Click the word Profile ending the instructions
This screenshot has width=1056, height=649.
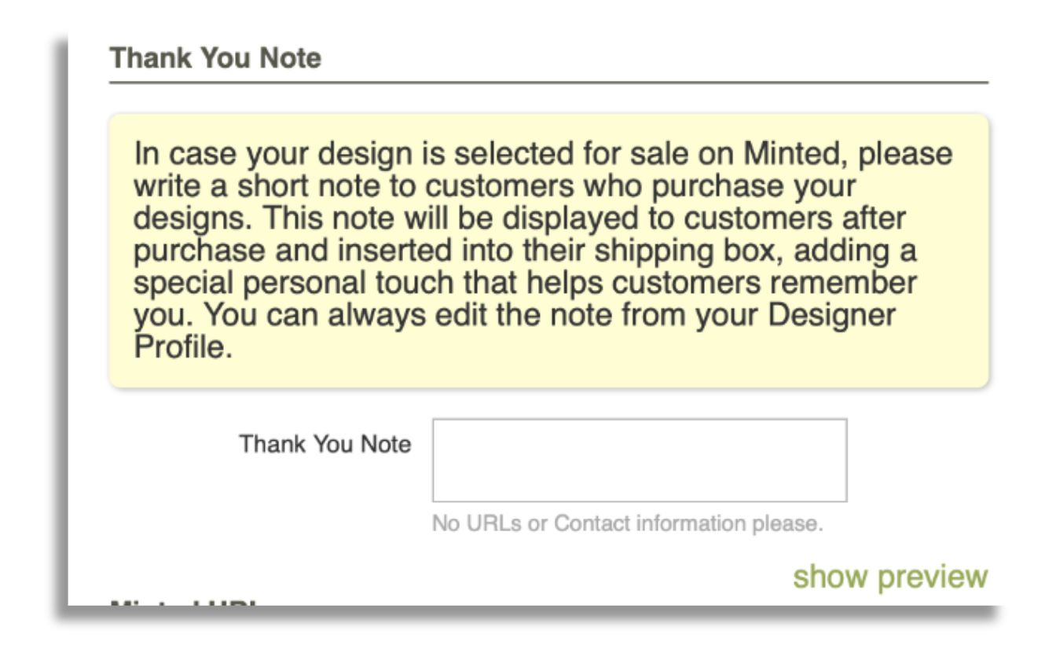pos(182,348)
